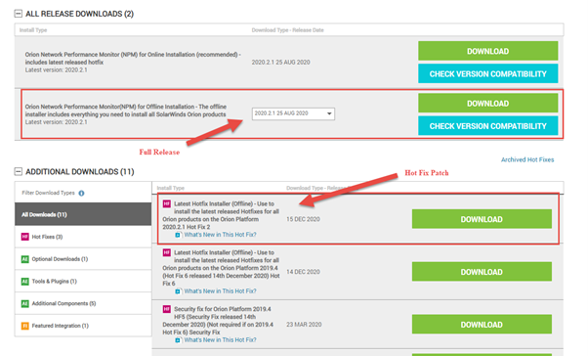Click document icon beside Security Fix What's New link
588x356 pixels.
point(178,340)
